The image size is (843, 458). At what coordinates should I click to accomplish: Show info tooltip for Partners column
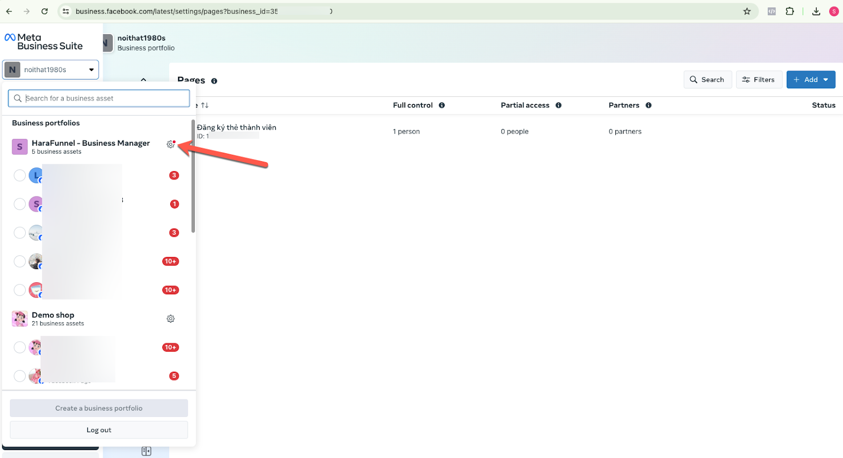click(x=649, y=105)
